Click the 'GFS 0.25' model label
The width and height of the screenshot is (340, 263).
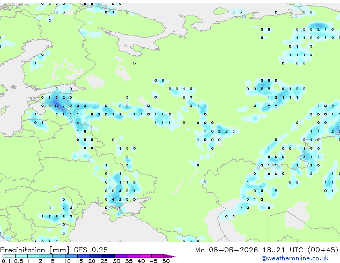pyautogui.click(x=91, y=250)
